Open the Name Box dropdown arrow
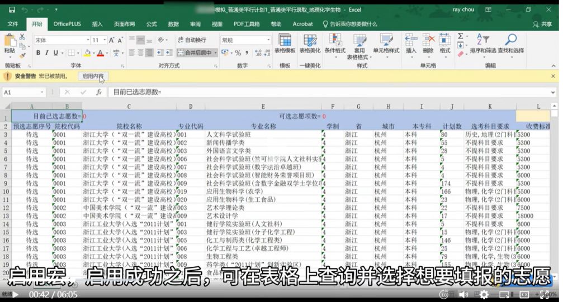Image resolution: width=563 pixels, height=302 pixels. [x=43, y=92]
